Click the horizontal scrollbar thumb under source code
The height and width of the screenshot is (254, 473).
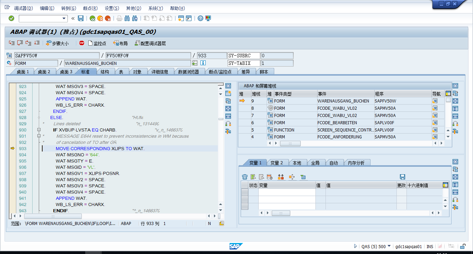coord(53,216)
